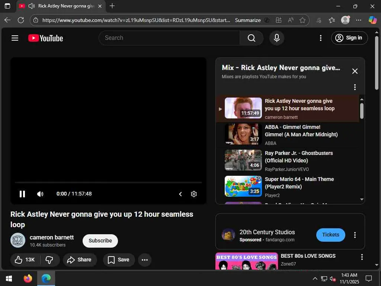
Task: Open the Copilot sidebar icon
Action: [x=372, y=20]
